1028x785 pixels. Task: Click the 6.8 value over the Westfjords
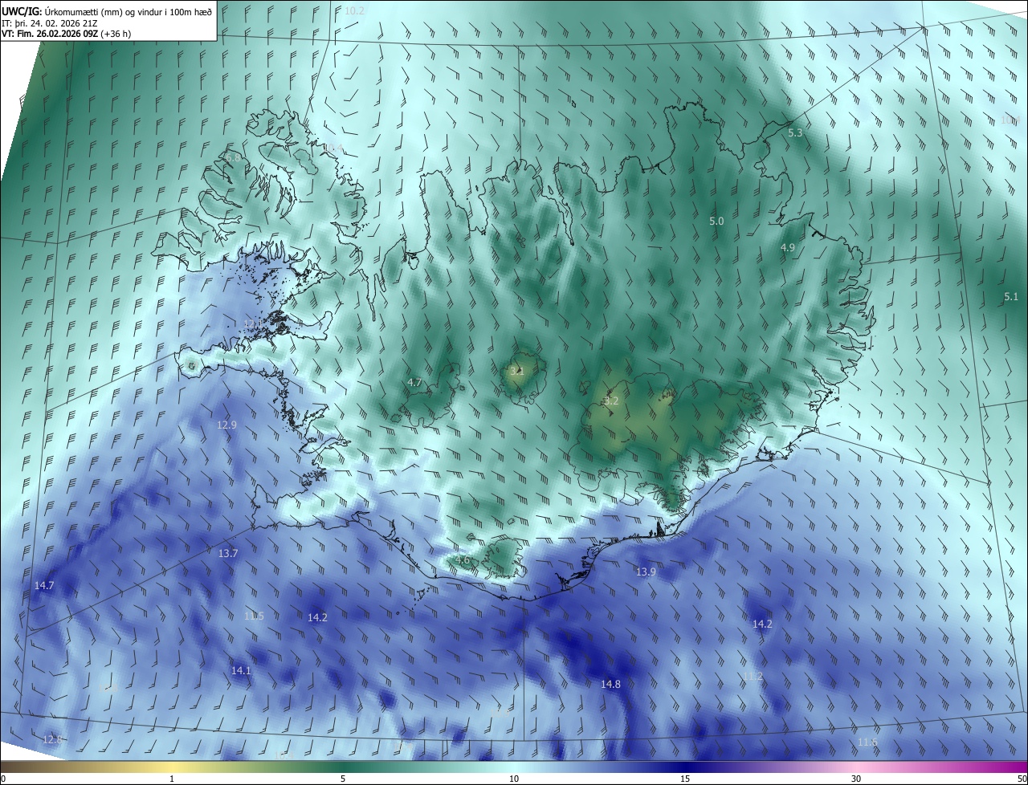[x=233, y=159]
